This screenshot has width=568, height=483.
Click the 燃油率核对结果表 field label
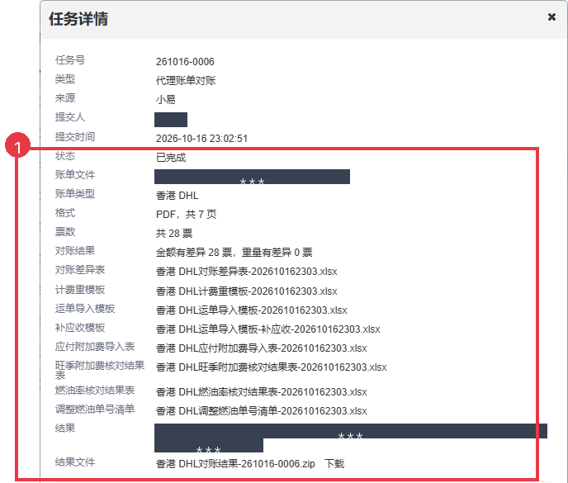tap(95, 391)
